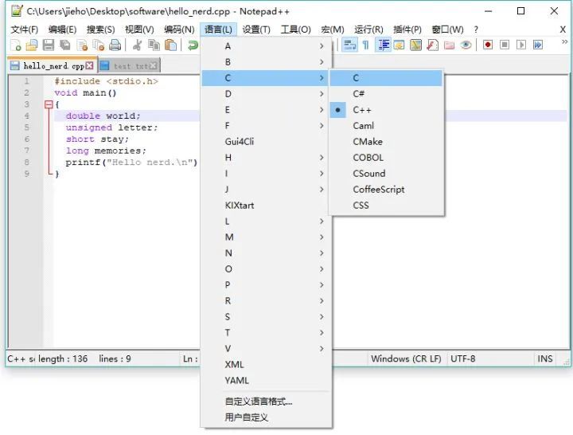Expand the H language submenu
Viewport: 573px width, 435px height.
266,158
